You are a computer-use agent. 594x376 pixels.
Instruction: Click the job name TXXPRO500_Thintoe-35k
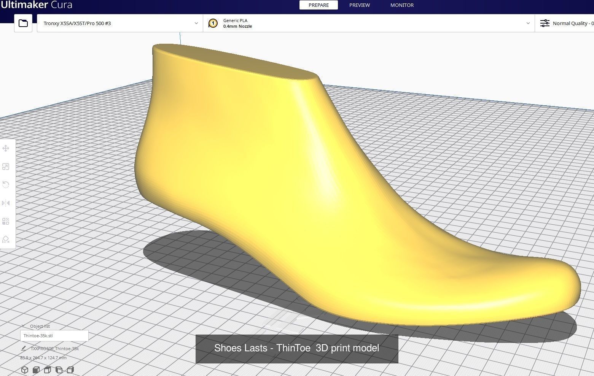tap(55, 349)
